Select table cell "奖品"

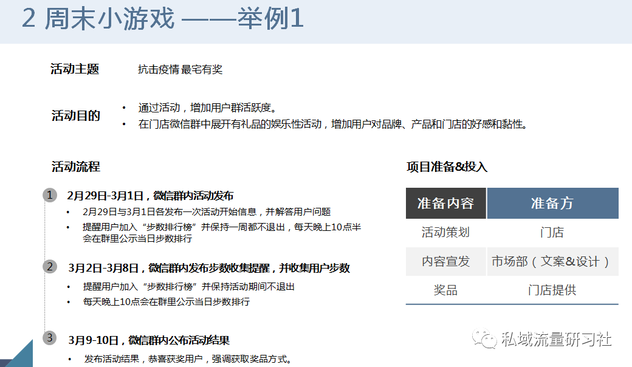pos(446,290)
